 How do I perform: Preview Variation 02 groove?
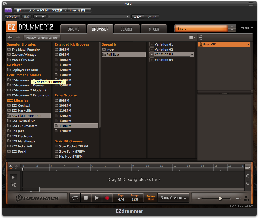(151, 50)
